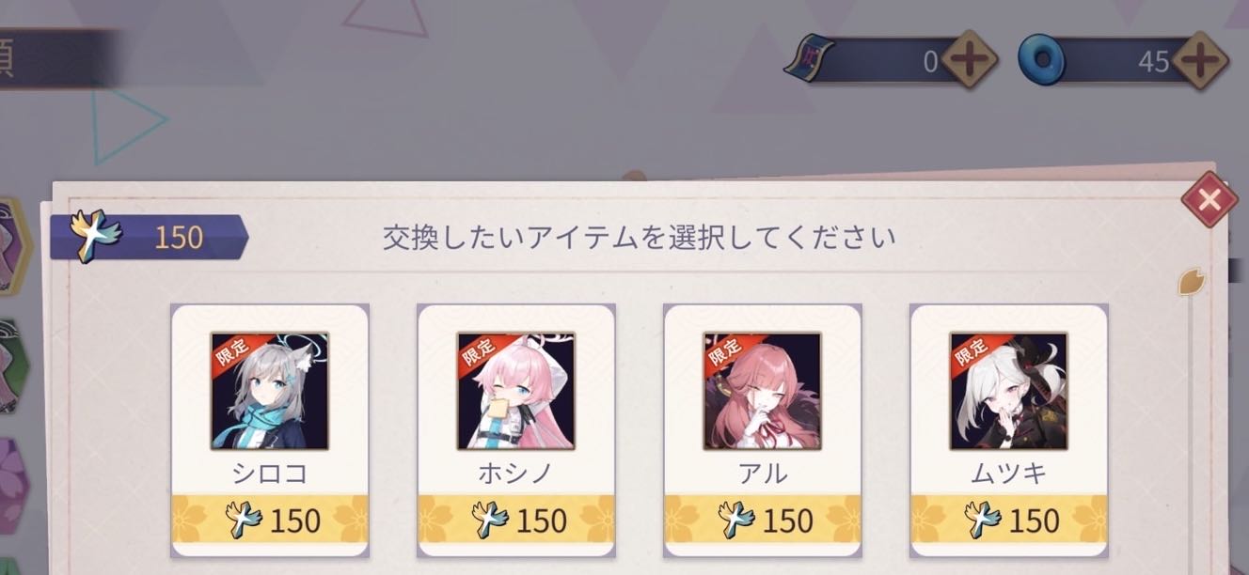This screenshot has width=1249, height=575.
Task: Choose the アル character portrait
Action: 763,391
